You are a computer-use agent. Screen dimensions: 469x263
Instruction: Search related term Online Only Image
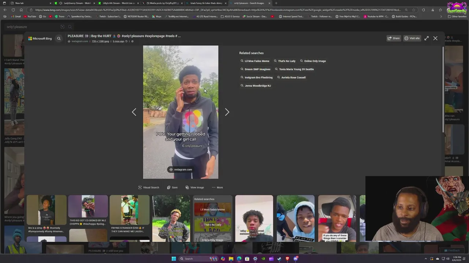pyautogui.click(x=313, y=61)
